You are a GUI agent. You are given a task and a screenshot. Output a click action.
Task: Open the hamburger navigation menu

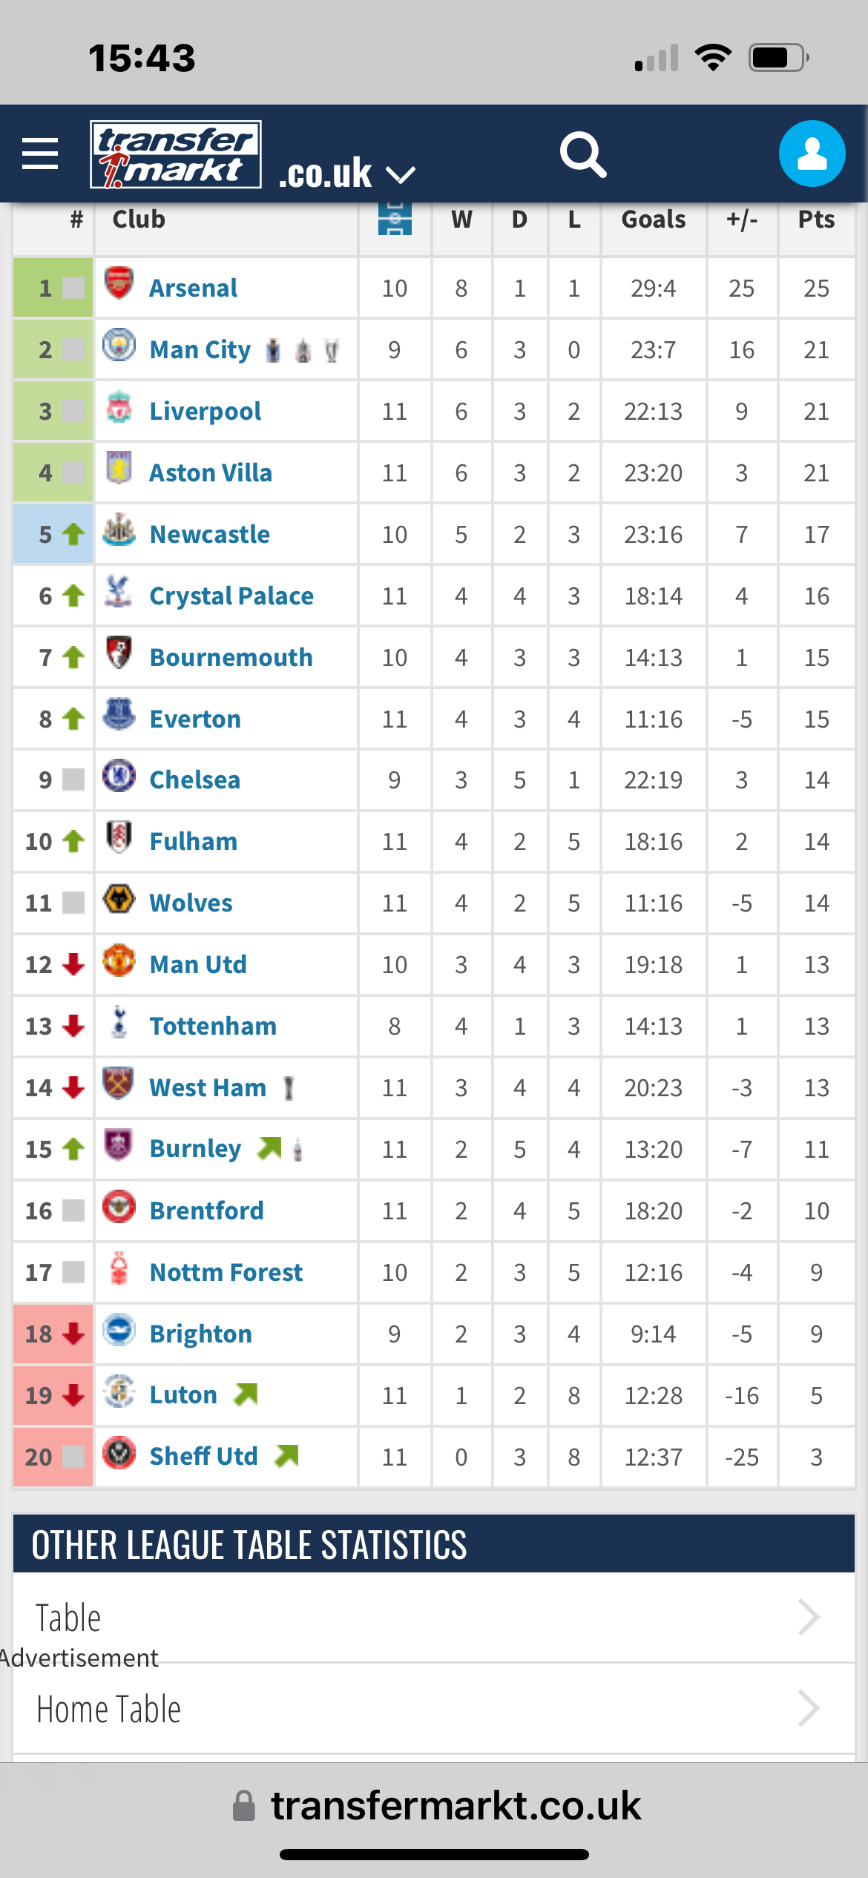pos(40,154)
